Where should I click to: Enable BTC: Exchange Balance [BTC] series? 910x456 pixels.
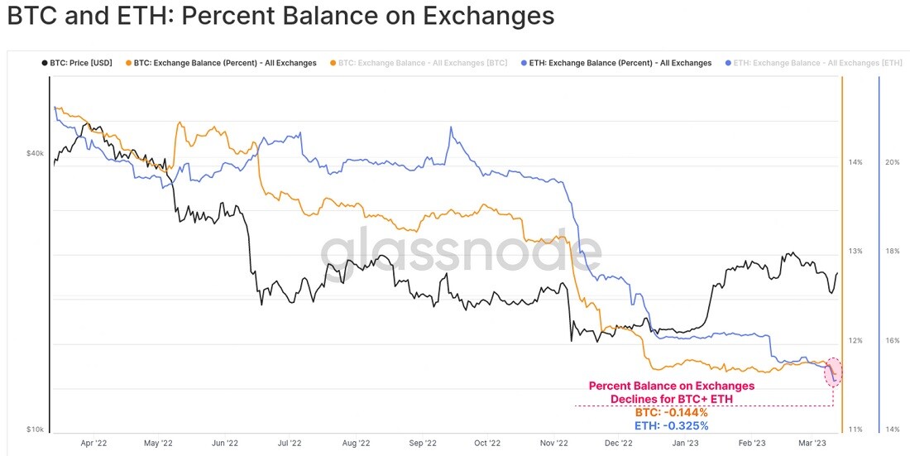tap(419, 63)
